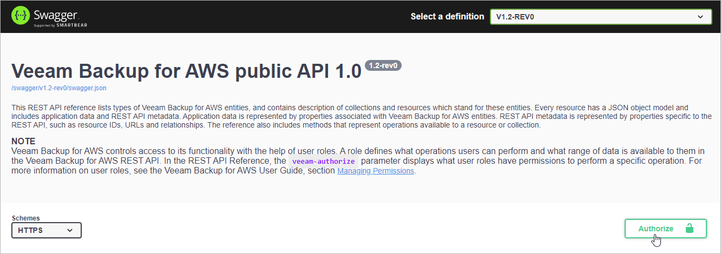Click the NOTE heading
The width and height of the screenshot is (721, 254).
tap(23, 141)
